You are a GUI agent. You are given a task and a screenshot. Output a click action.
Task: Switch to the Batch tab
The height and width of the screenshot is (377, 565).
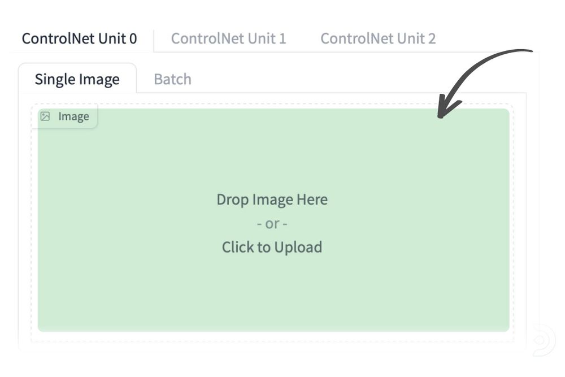pyautogui.click(x=172, y=79)
